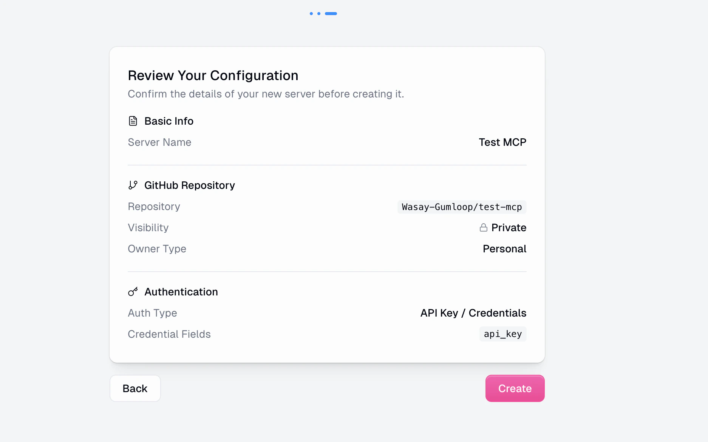Click the document icon beside Basic Info
708x442 pixels.
[x=133, y=121]
